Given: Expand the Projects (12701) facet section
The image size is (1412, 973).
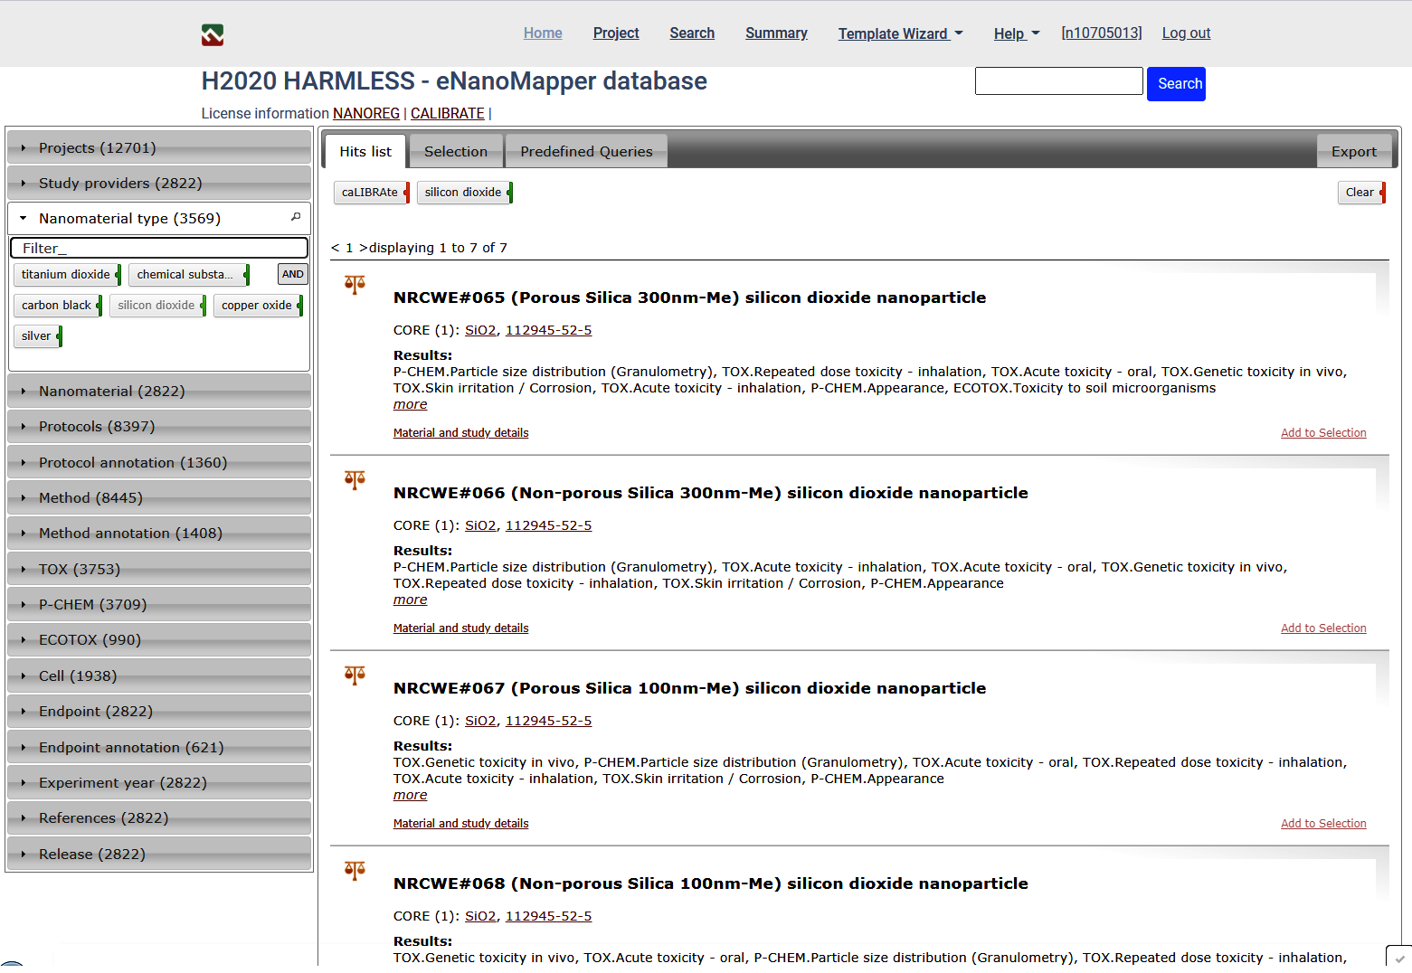Looking at the screenshot, I should (159, 147).
